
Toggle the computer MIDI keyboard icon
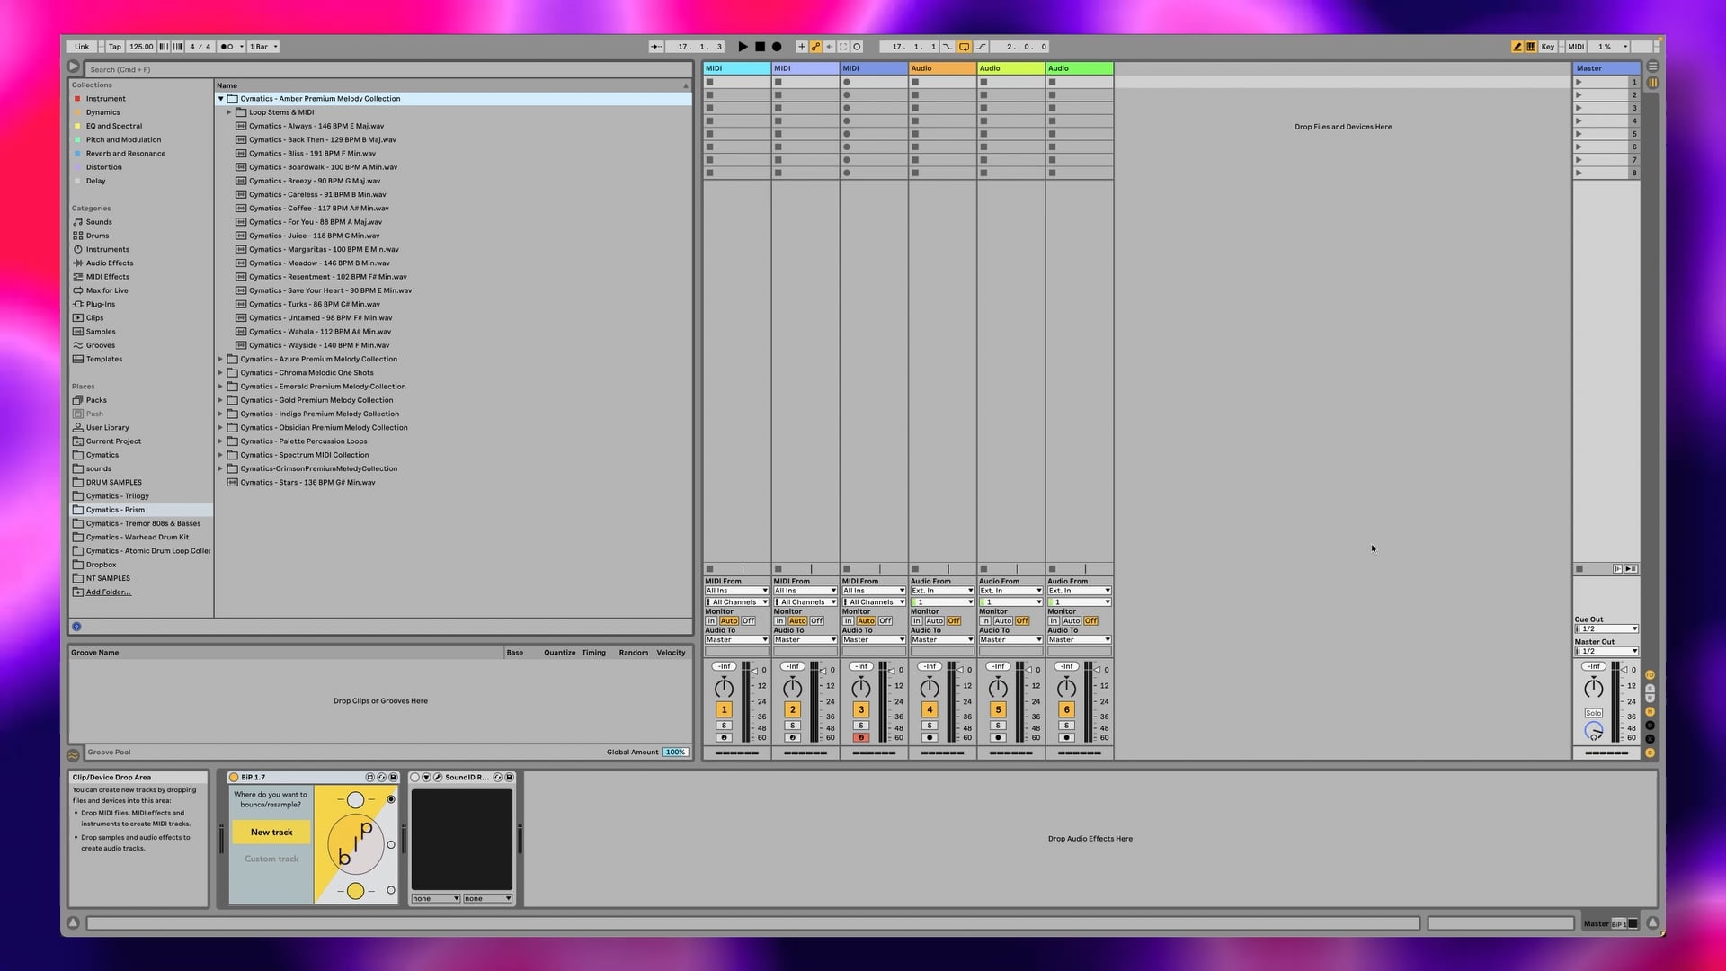point(1531,47)
